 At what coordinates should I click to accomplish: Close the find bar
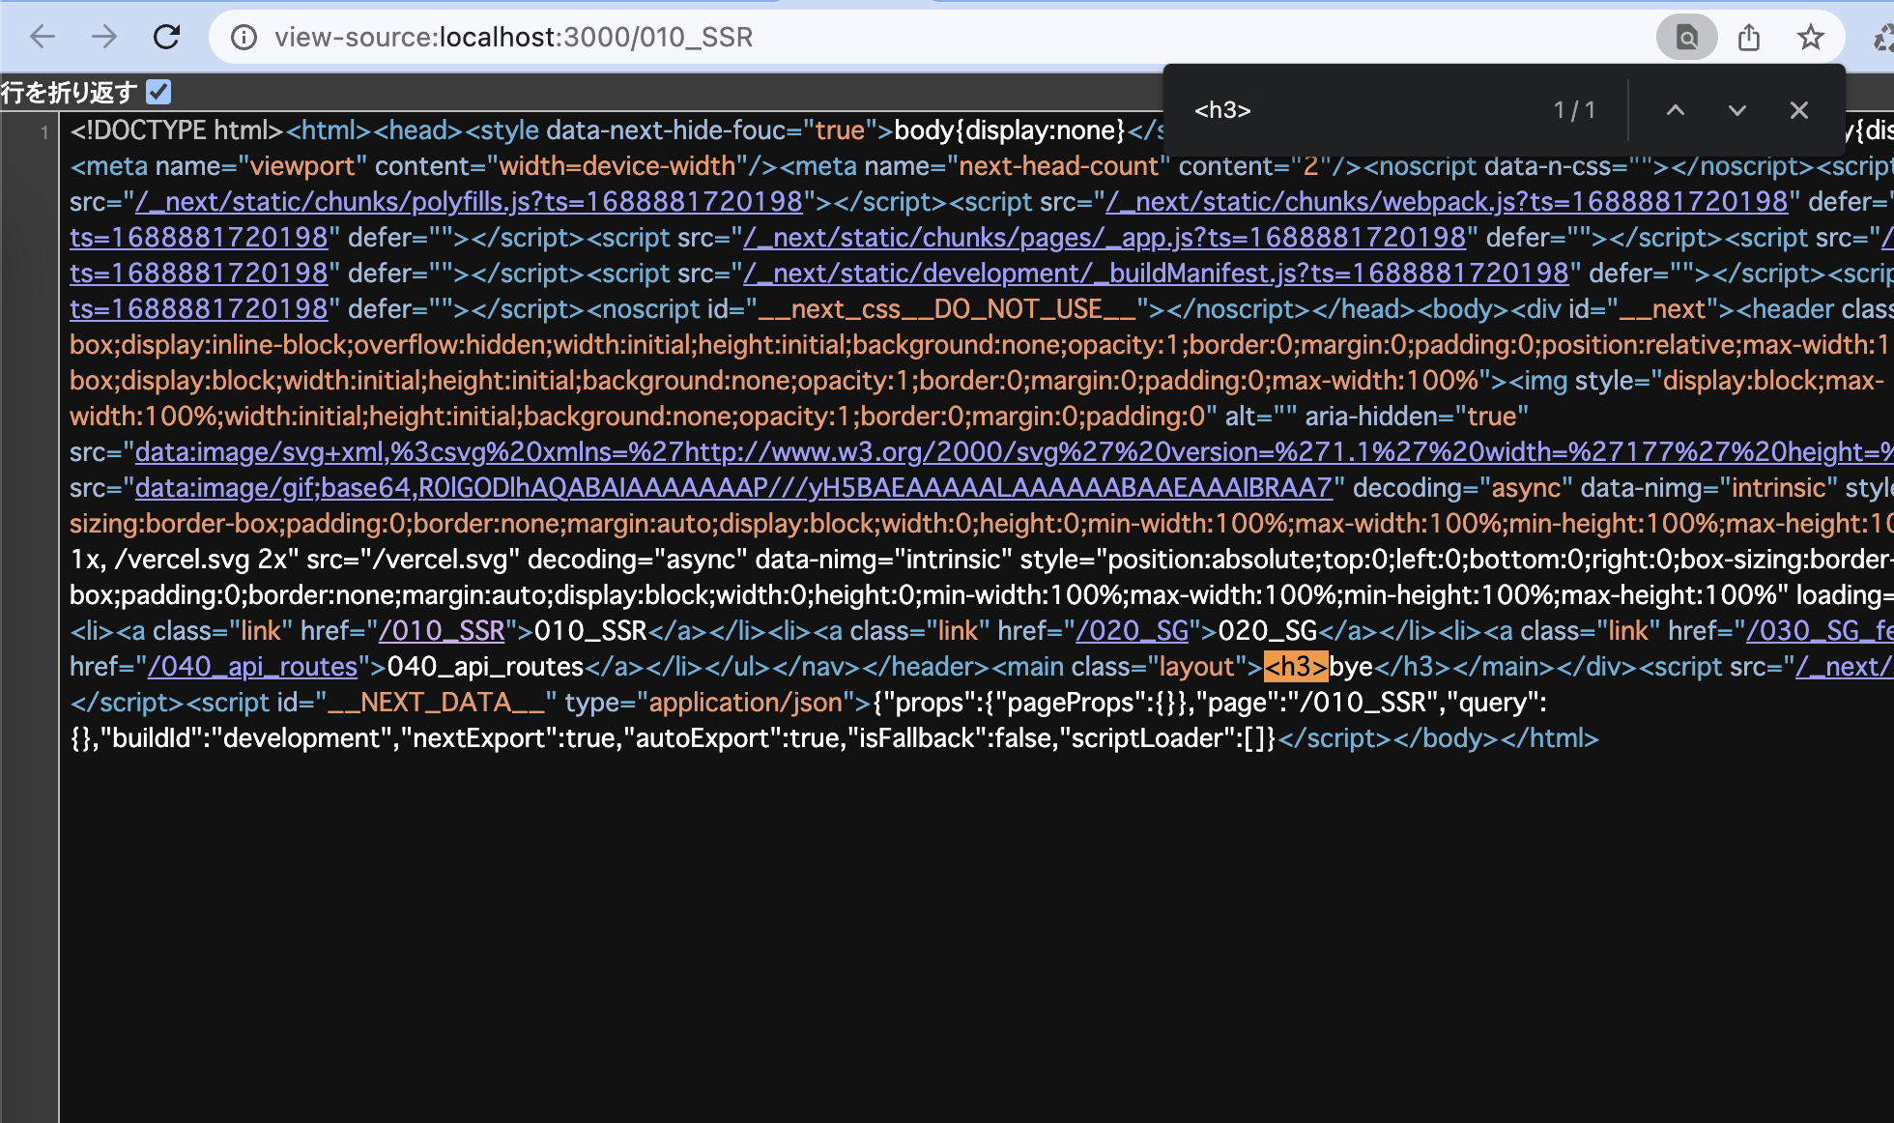1799,110
